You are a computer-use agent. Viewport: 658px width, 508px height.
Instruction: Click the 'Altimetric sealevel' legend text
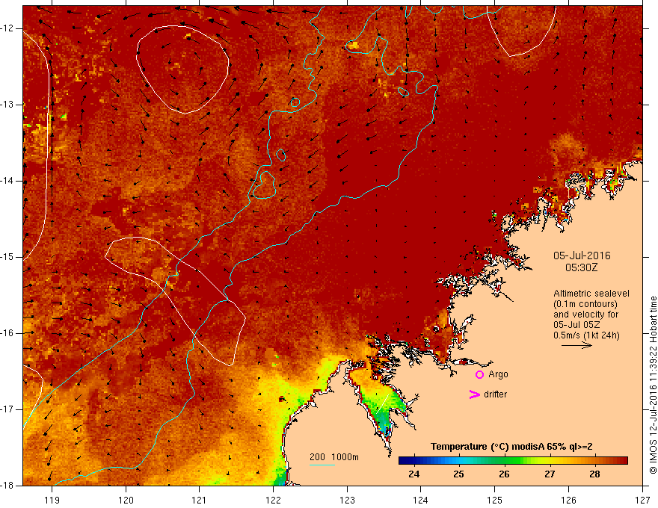coord(591,294)
